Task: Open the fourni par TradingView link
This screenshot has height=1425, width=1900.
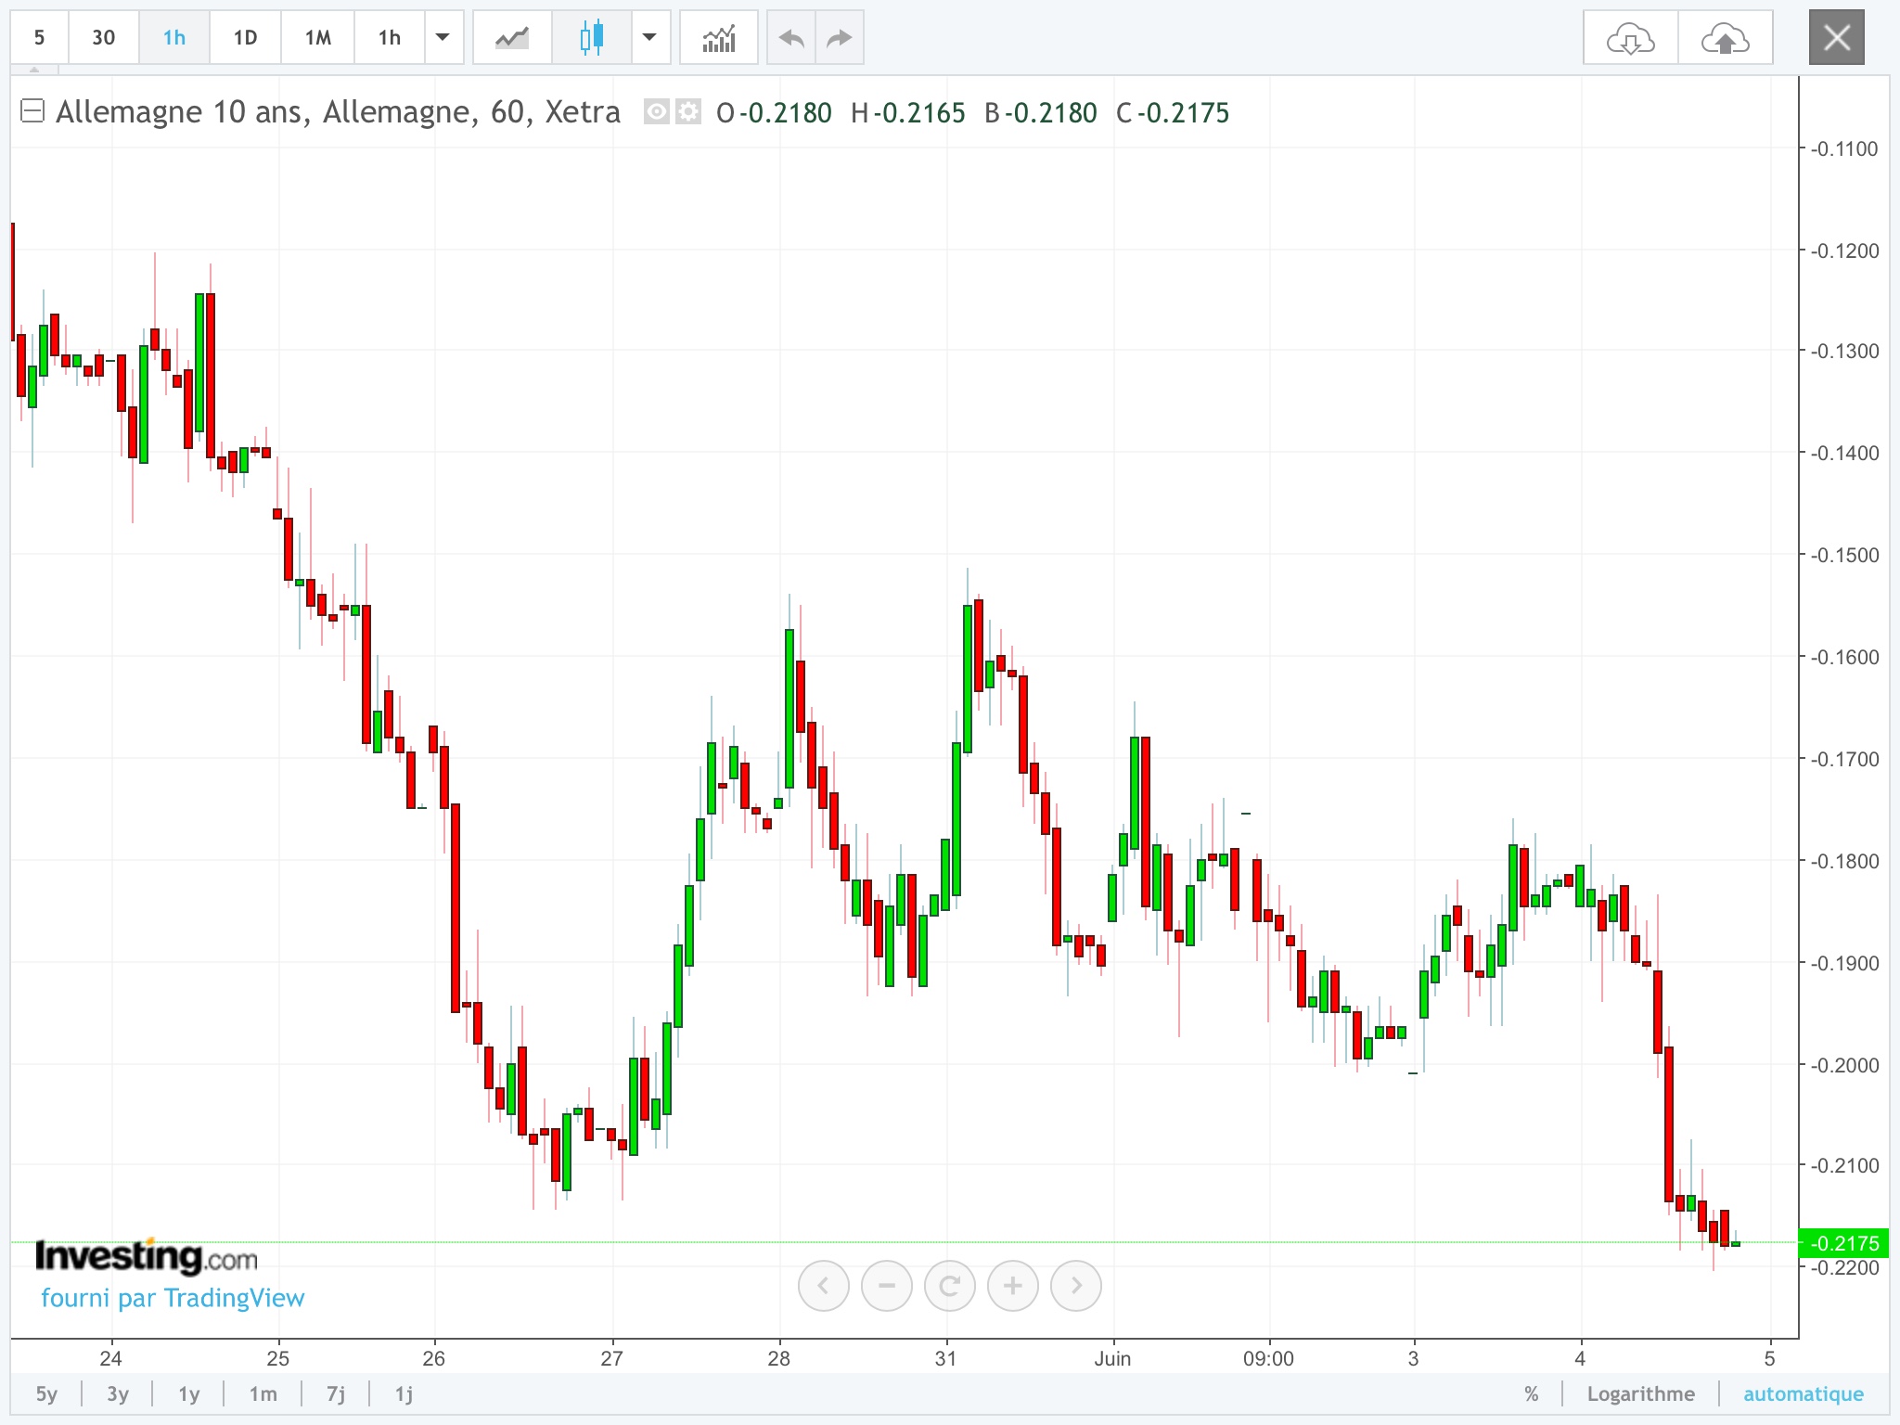Action: coord(173,1297)
